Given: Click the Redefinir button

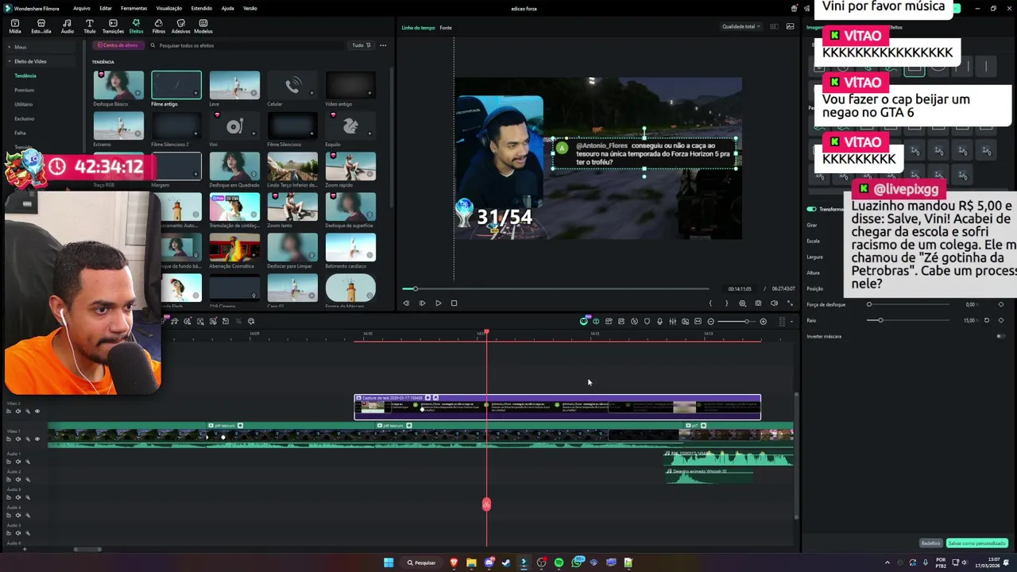Looking at the screenshot, I should pyautogui.click(x=931, y=543).
